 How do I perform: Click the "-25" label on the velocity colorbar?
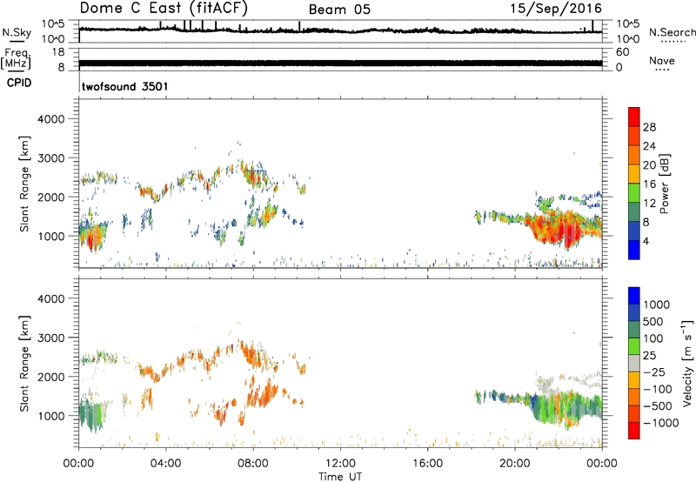pos(656,372)
